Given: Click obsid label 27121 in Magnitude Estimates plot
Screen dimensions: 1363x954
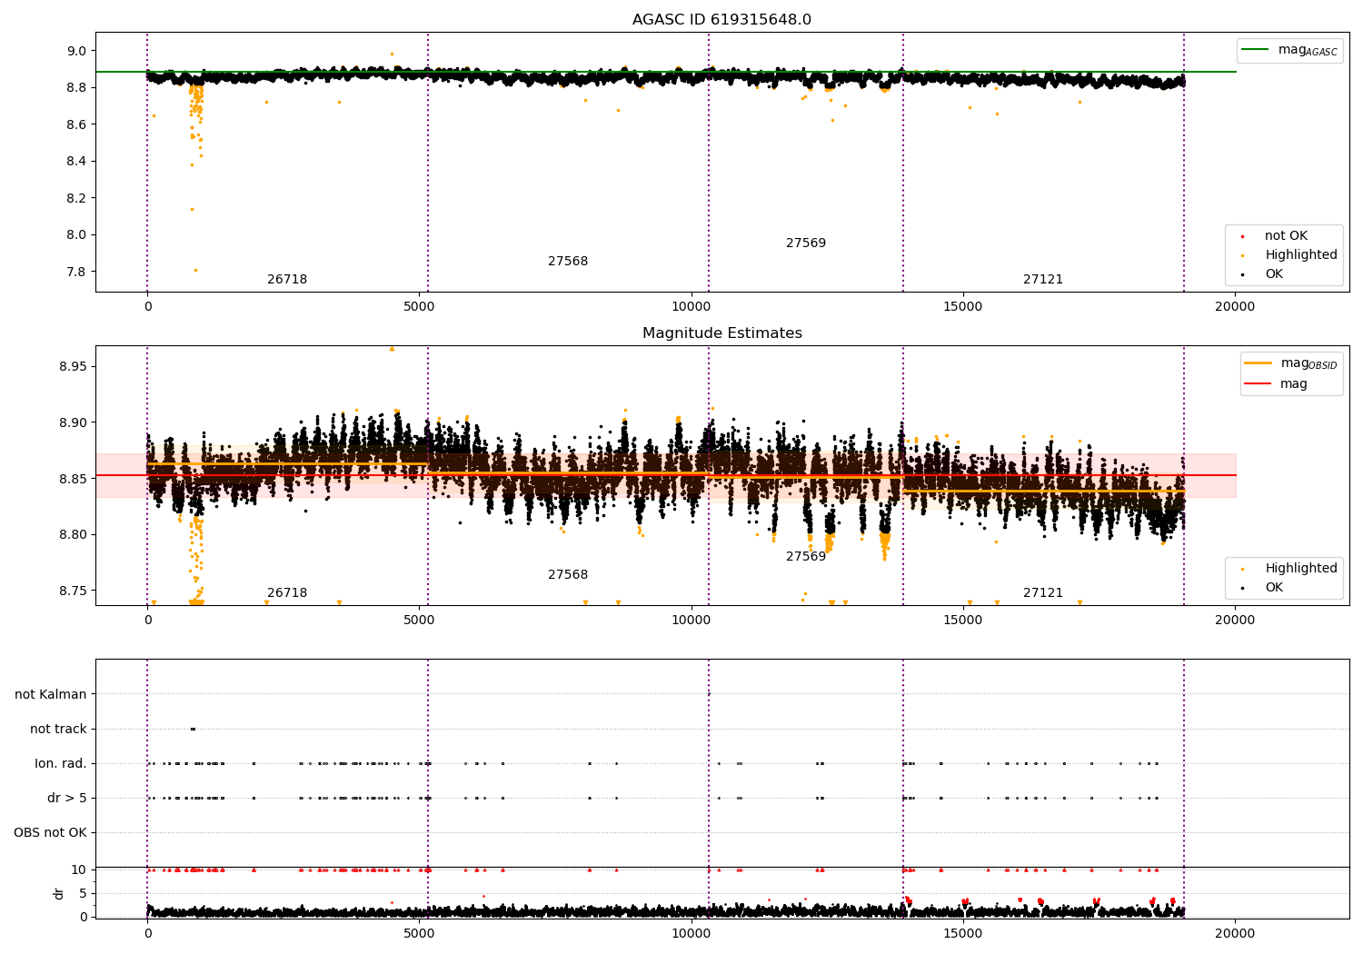Looking at the screenshot, I should point(1043,593).
